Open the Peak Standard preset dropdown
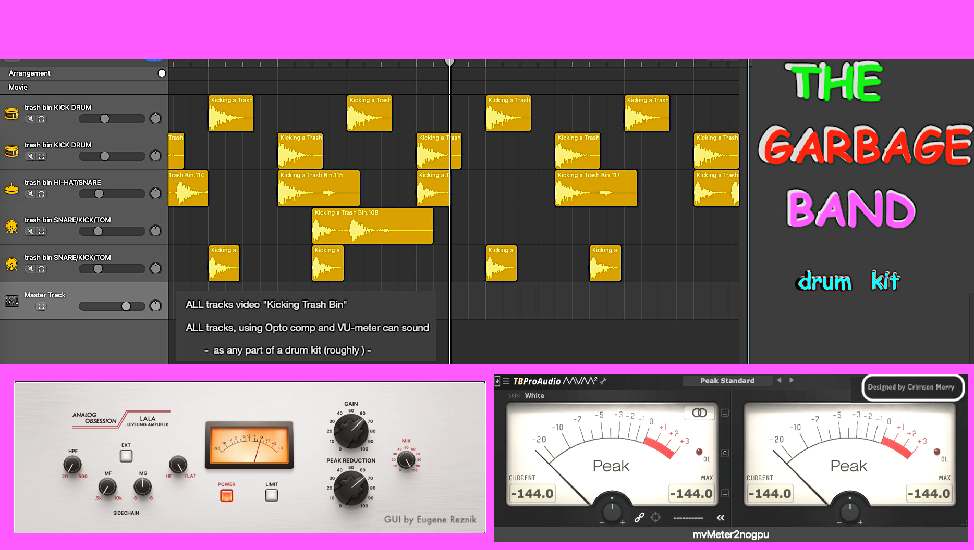974x550 pixels. pos(727,381)
